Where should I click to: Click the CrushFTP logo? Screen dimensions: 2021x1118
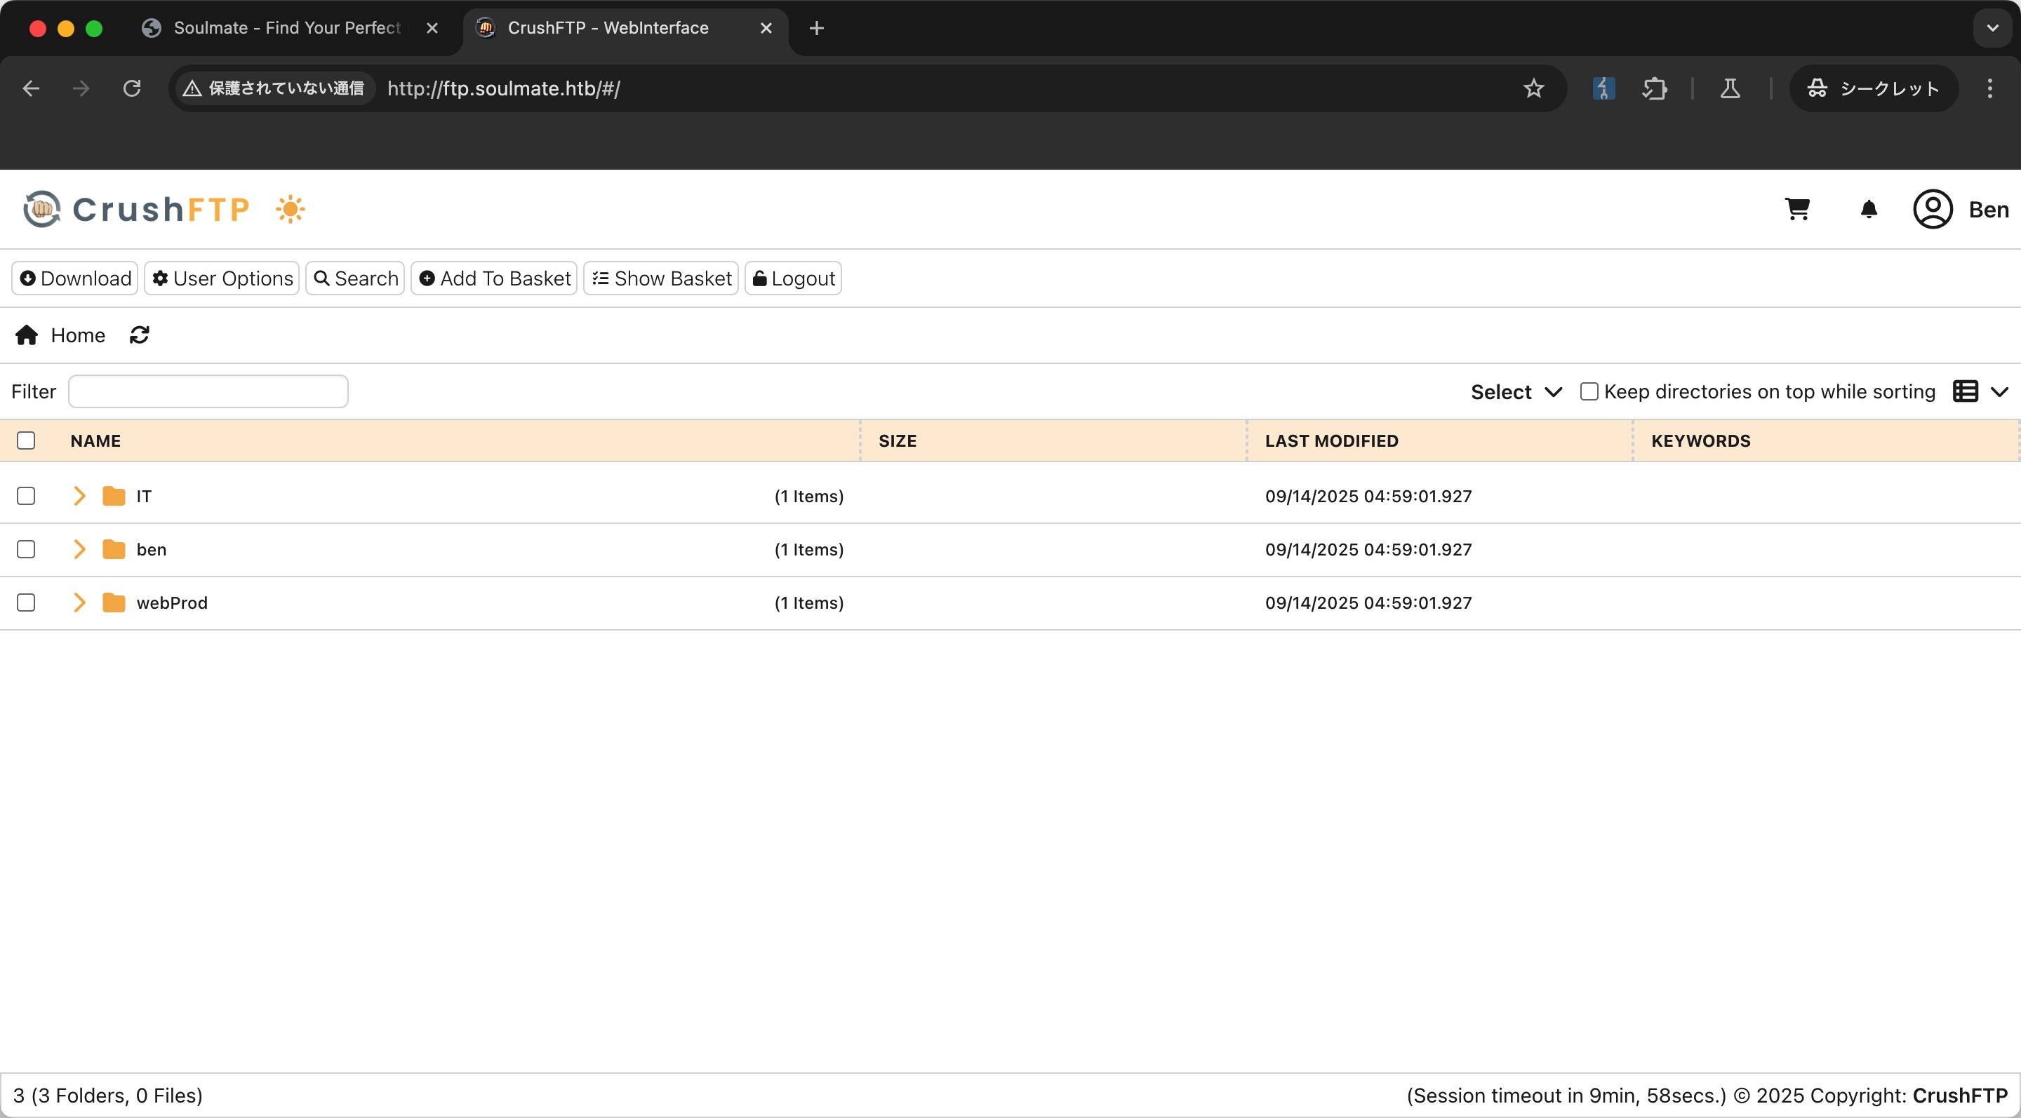(138, 209)
